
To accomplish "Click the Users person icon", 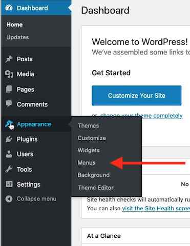I will pos(9,154).
